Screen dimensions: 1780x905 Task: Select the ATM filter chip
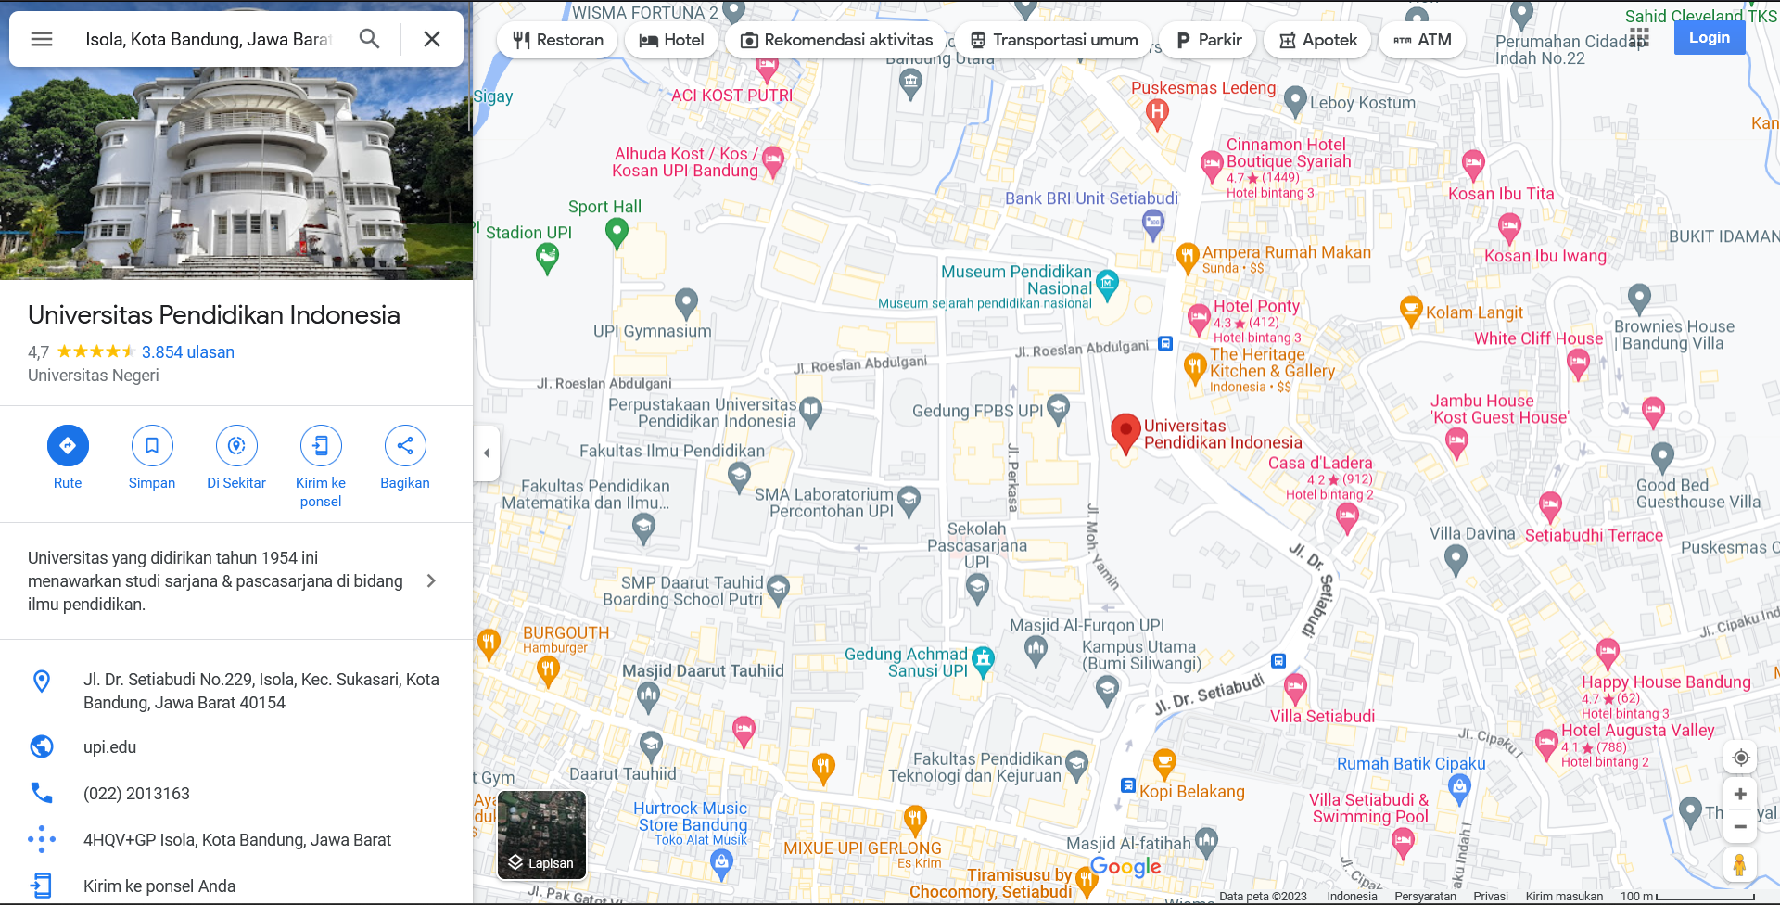tap(1422, 40)
